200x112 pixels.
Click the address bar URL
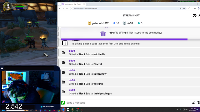pyautogui.click(x=85, y=8)
